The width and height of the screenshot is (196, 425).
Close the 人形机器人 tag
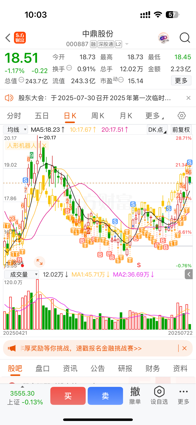point(44,145)
